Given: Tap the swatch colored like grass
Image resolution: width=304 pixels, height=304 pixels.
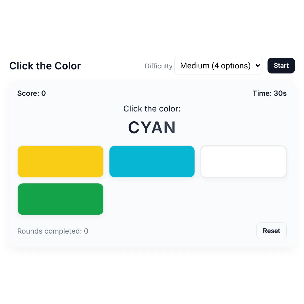Looking at the screenshot, I should pyautogui.click(x=61, y=199).
